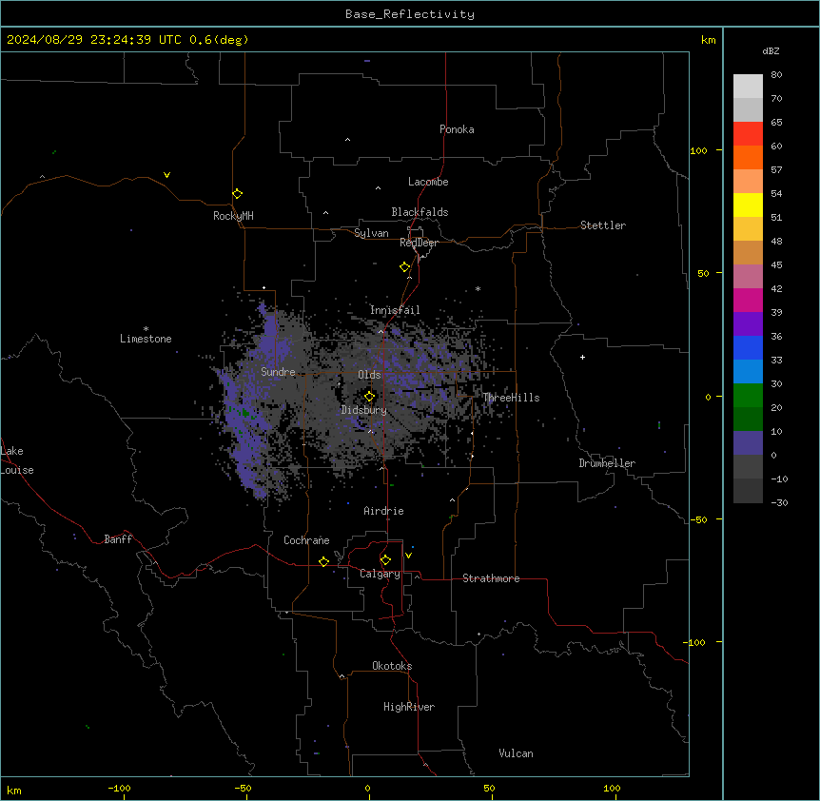
Task: Pick the orange 57-60 dBZ legend swatch
Action: pos(748,157)
